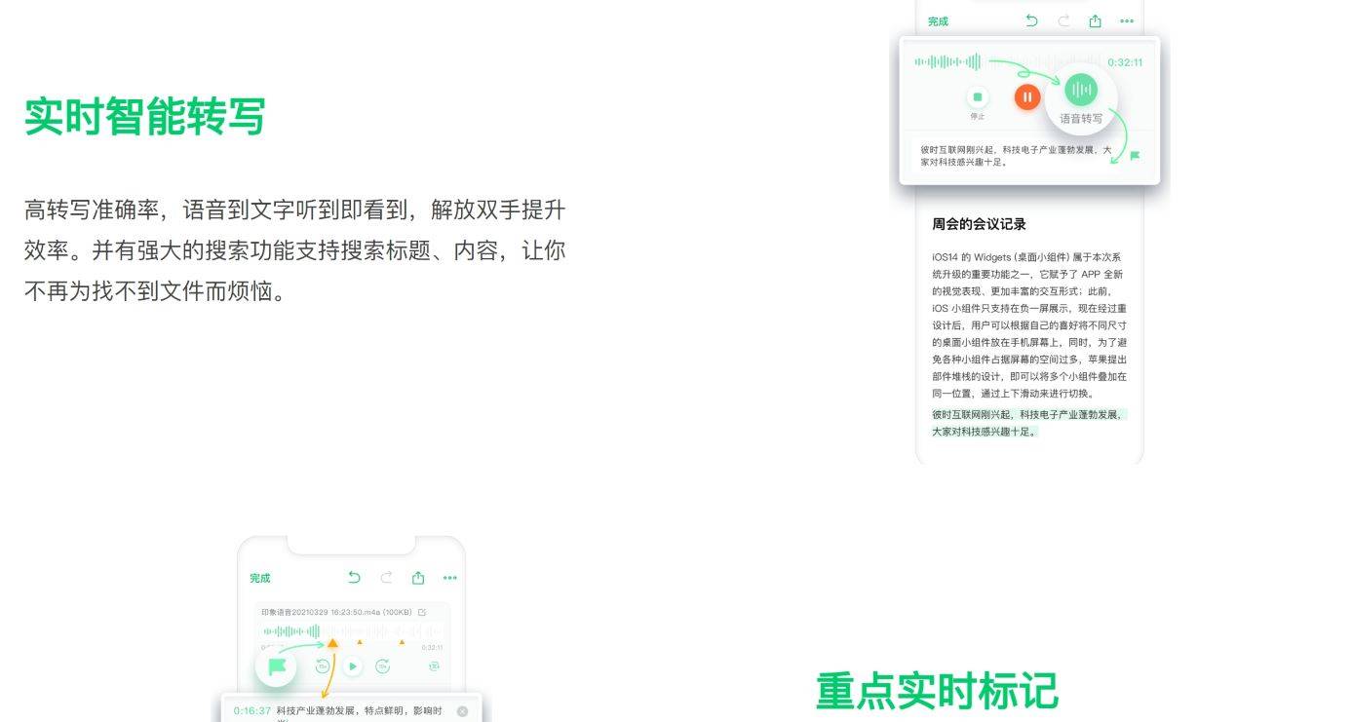Click the rename icon beside the audio filename
1352x722 pixels.
point(422,613)
